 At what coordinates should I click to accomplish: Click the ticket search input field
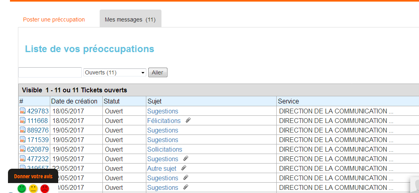pyautogui.click(x=50, y=72)
